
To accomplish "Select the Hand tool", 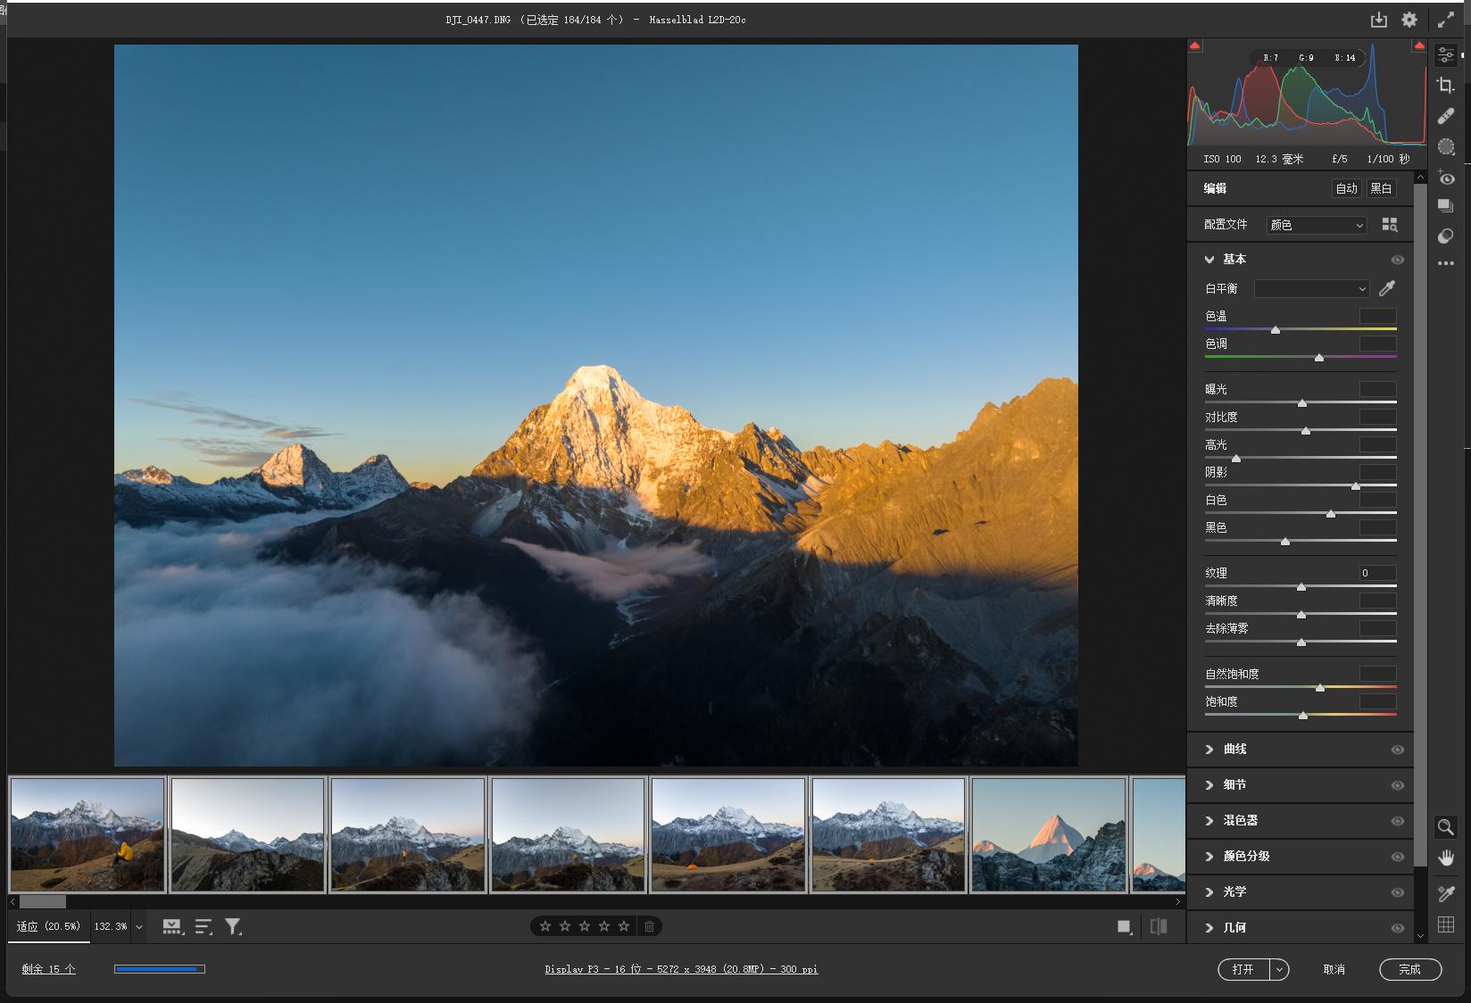I will tap(1445, 858).
